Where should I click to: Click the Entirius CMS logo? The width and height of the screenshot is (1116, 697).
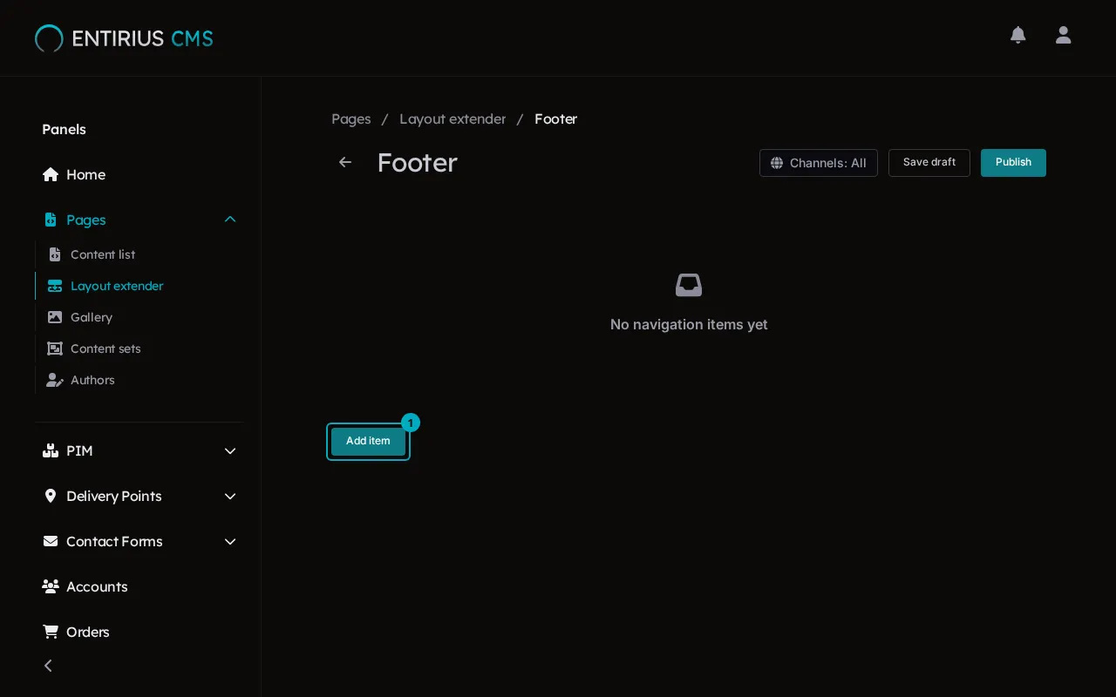coord(124,38)
